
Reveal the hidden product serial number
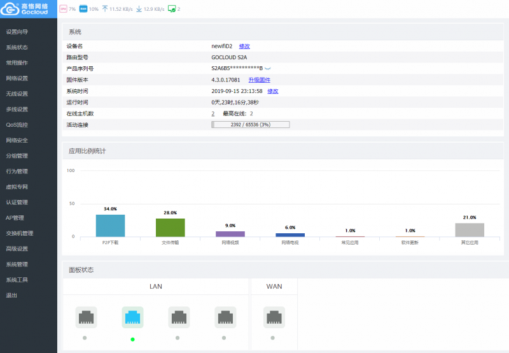[268, 69]
